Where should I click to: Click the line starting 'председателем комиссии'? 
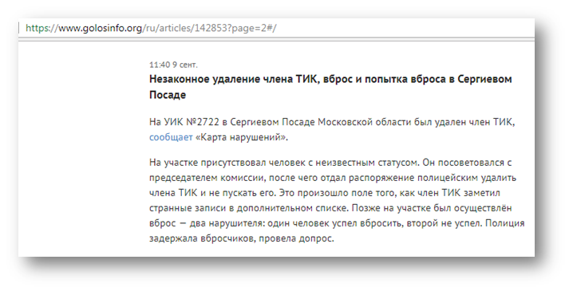pyautogui.click(x=333, y=179)
